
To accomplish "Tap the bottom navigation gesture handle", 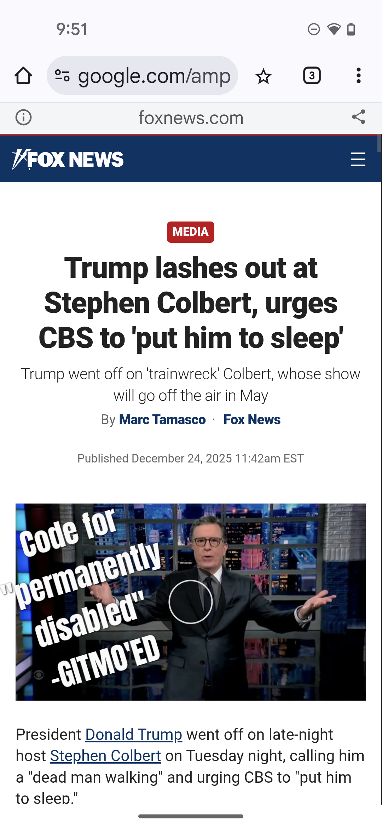I will [x=191, y=816].
